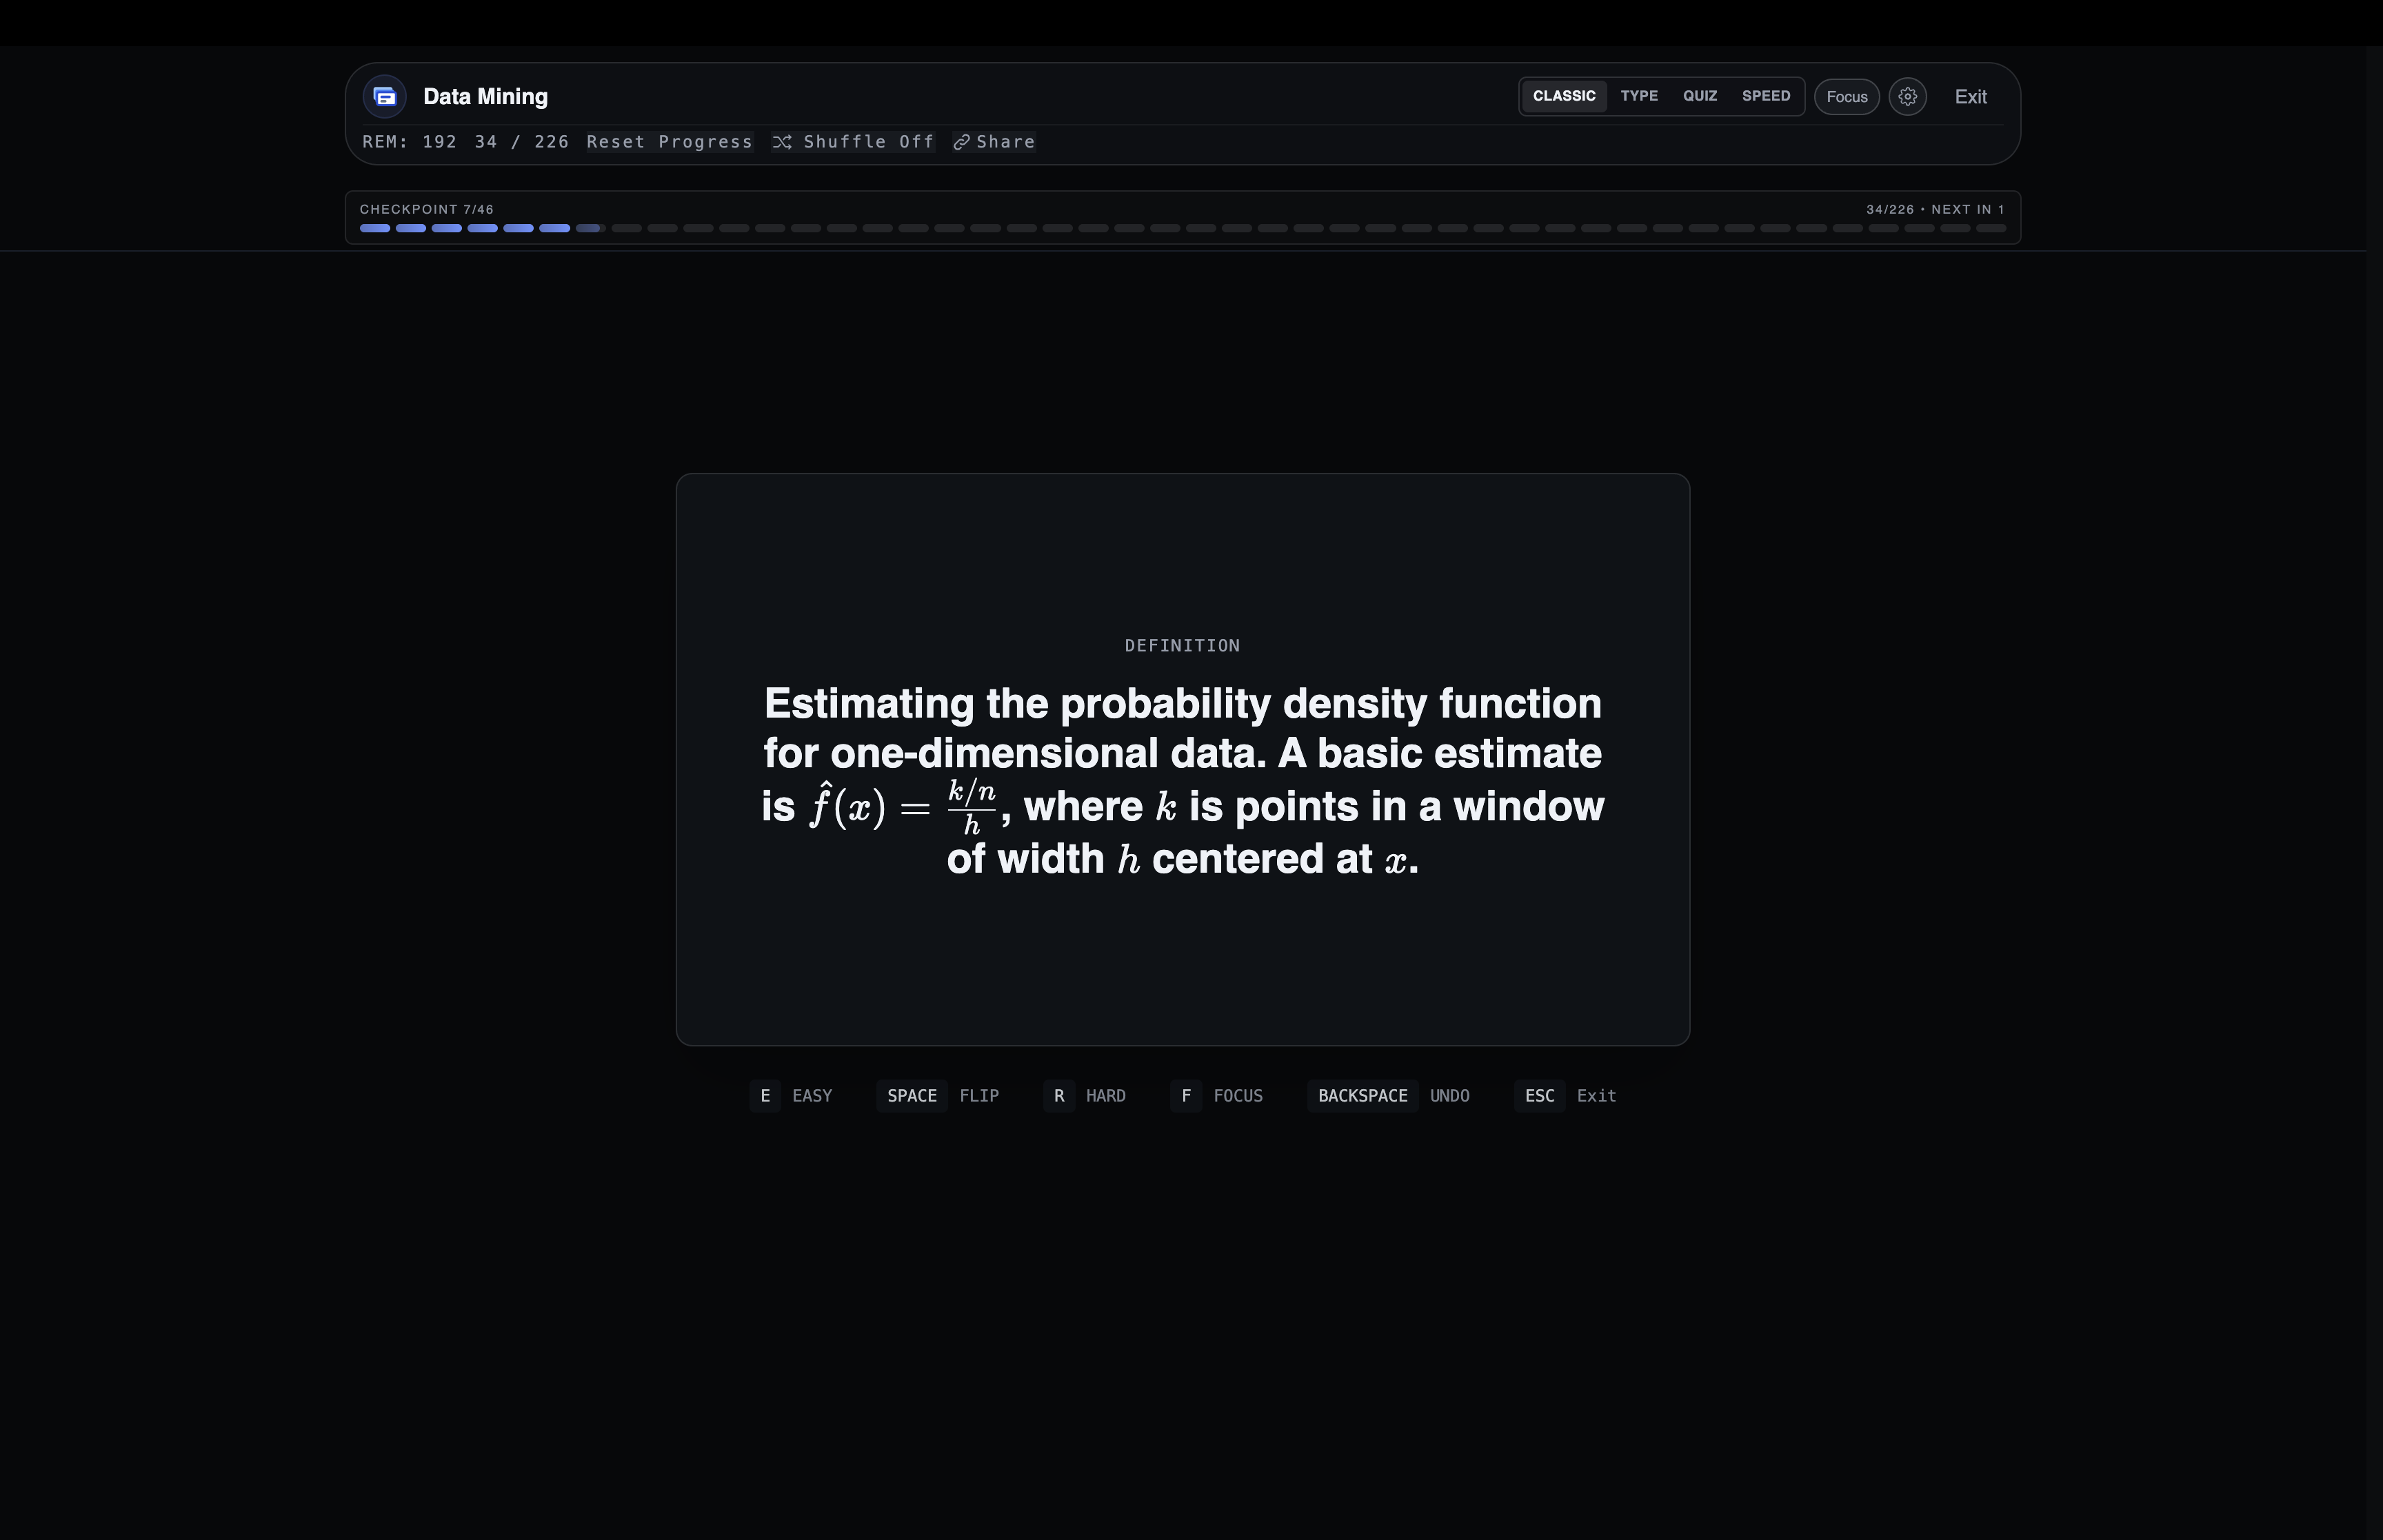Click the Data Mining deck icon

(385, 97)
